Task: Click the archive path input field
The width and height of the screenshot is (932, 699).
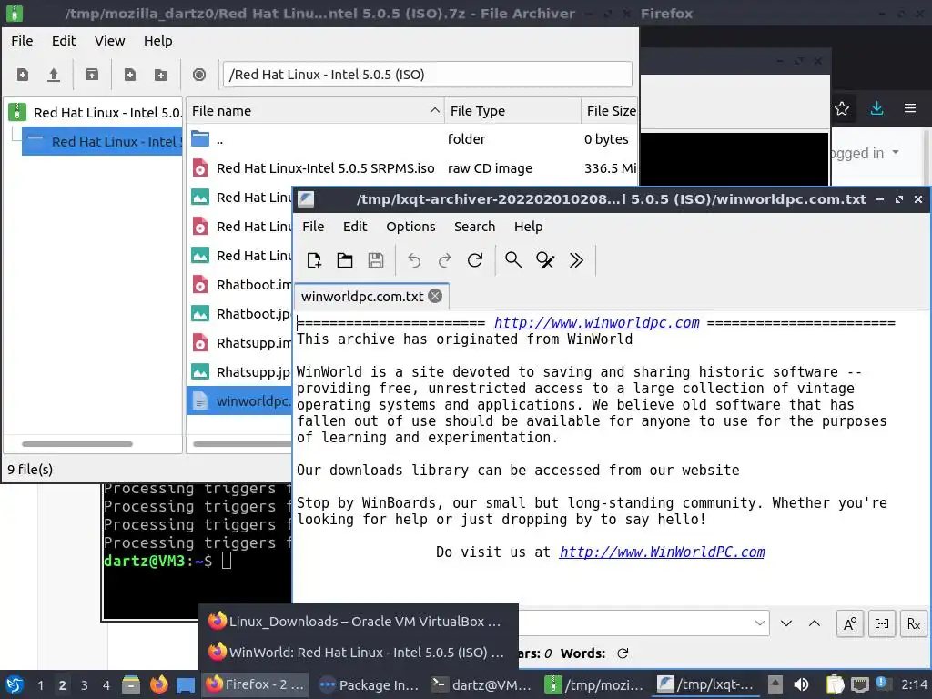Action: (x=427, y=75)
